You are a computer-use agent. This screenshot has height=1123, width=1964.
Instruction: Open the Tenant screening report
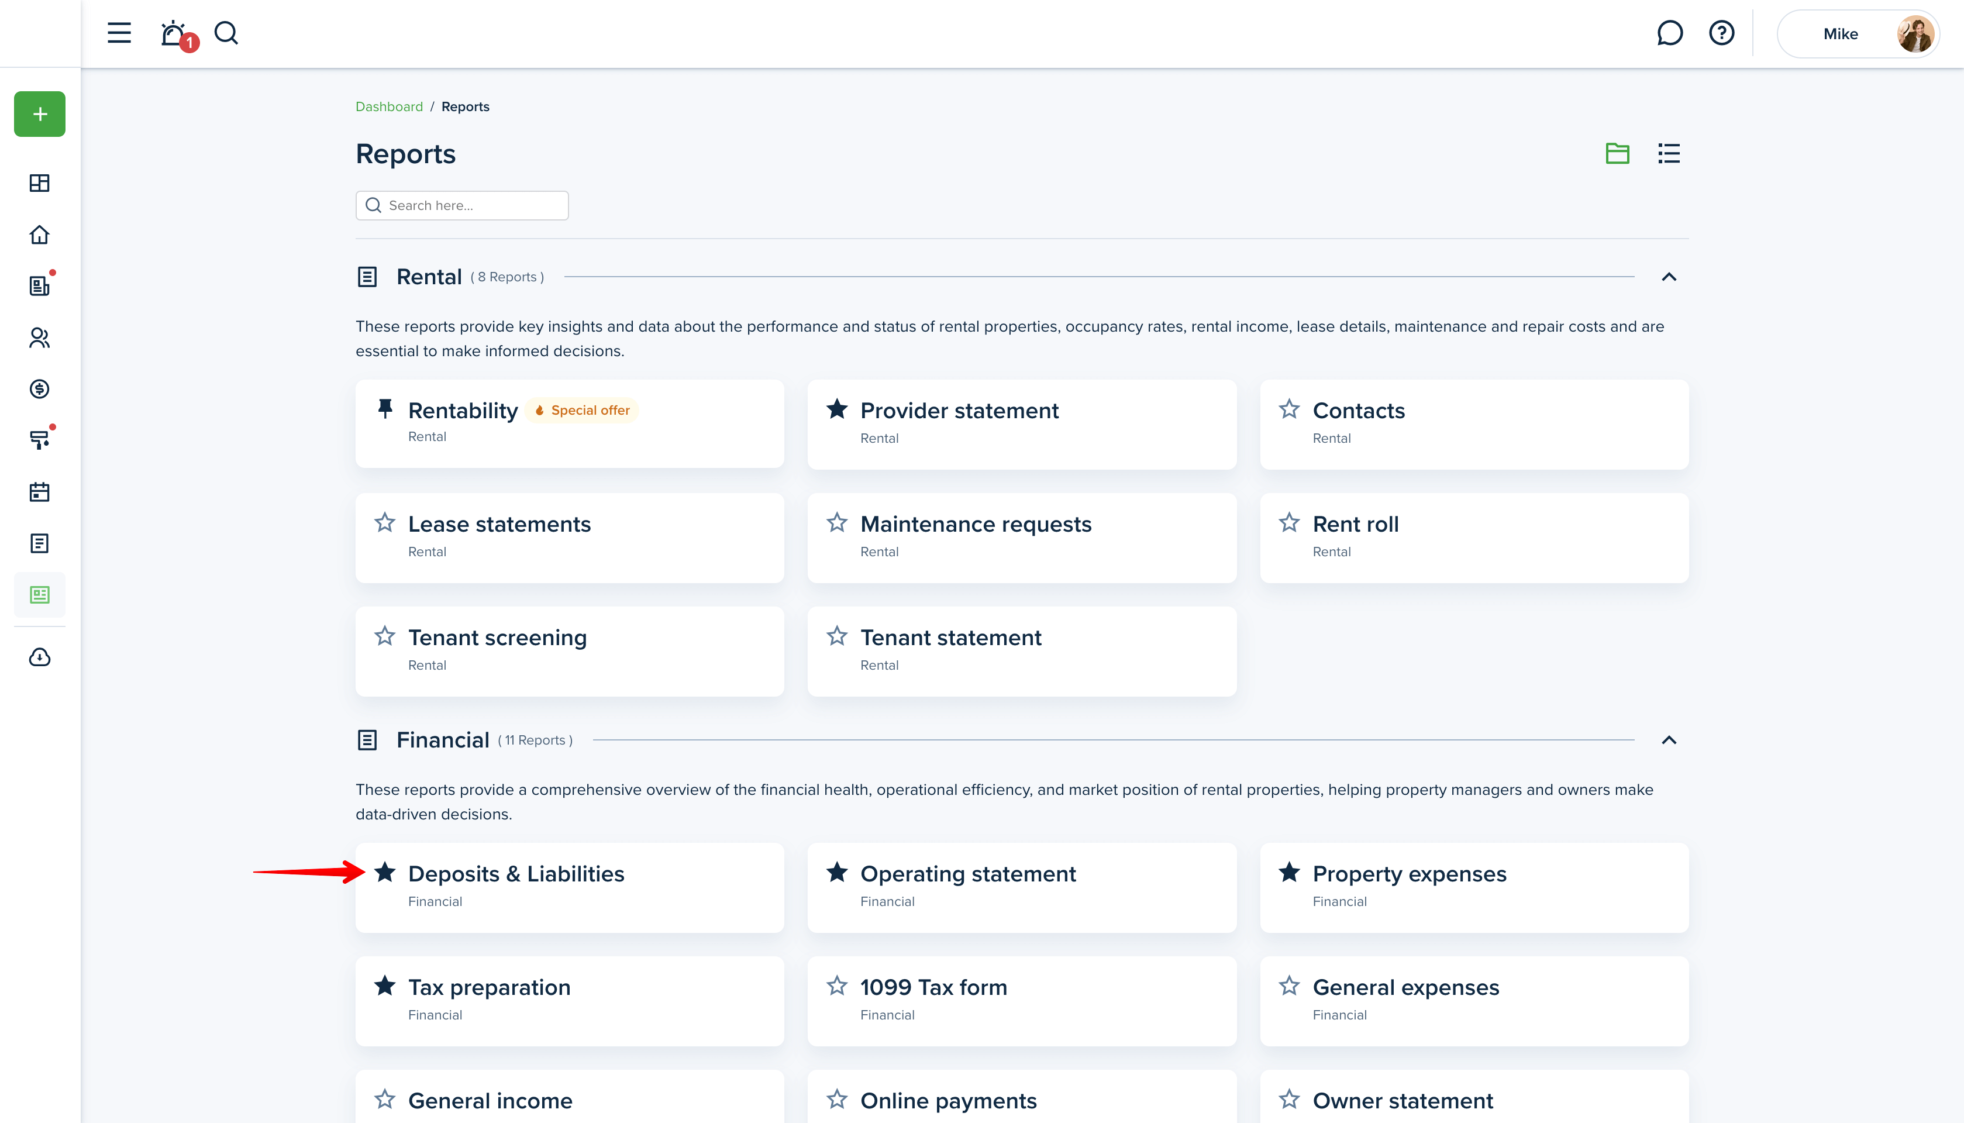point(570,652)
